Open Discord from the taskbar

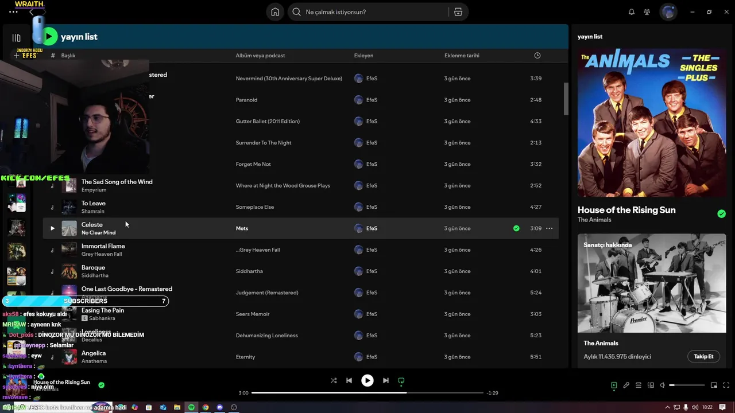[x=220, y=407]
